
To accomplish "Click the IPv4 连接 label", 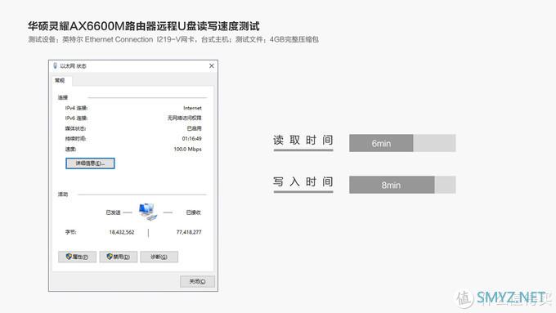I will point(76,108).
